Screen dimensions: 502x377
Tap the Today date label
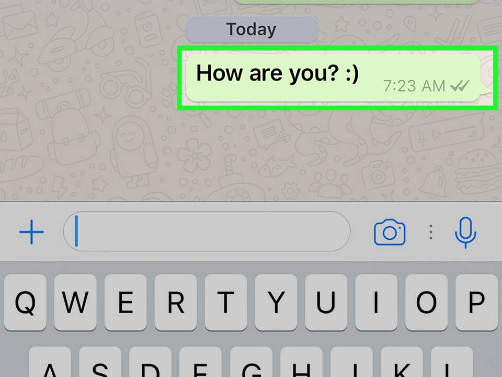(x=252, y=29)
